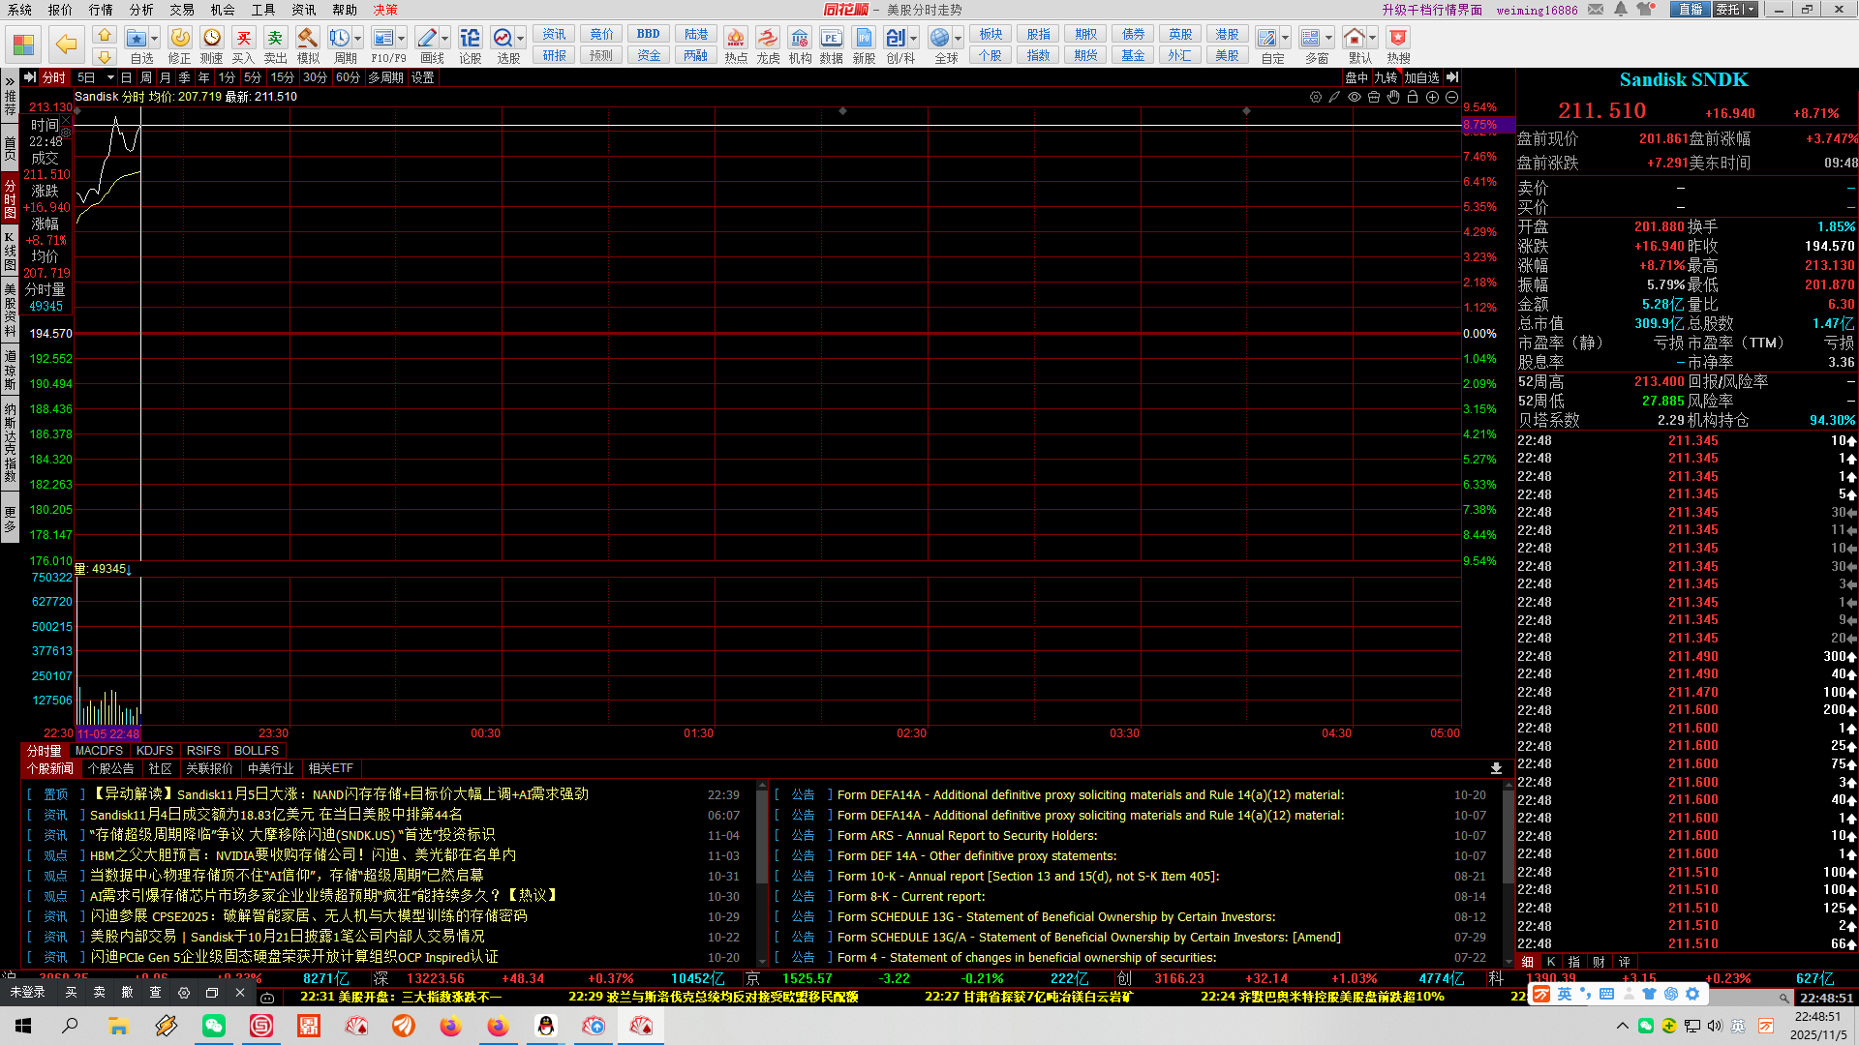The image size is (1859, 1045).
Task: Toggle the hand pan tool on chart
Action: tap(1393, 98)
